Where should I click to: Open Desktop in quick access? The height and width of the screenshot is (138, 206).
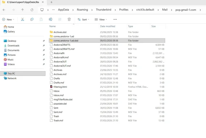[x=10, y=41]
